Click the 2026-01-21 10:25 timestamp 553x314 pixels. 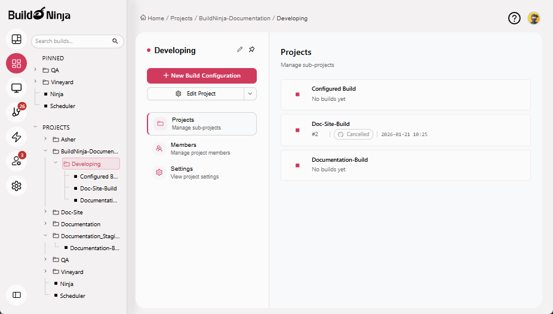point(404,134)
